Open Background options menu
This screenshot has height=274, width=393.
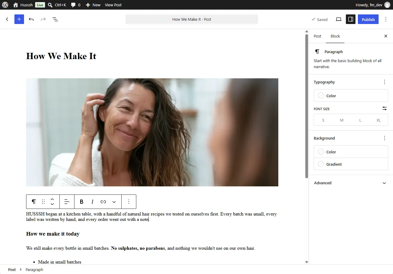pyautogui.click(x=385, y=138)
